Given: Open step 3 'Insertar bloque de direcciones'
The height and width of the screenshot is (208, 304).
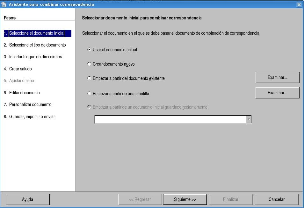Looking at the screenshot, I should (35, 57).
